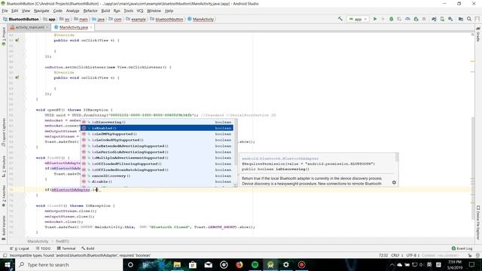Change the UTF-8 file encoding setting
Screen dimensions: 482x271
click(413, 255)
